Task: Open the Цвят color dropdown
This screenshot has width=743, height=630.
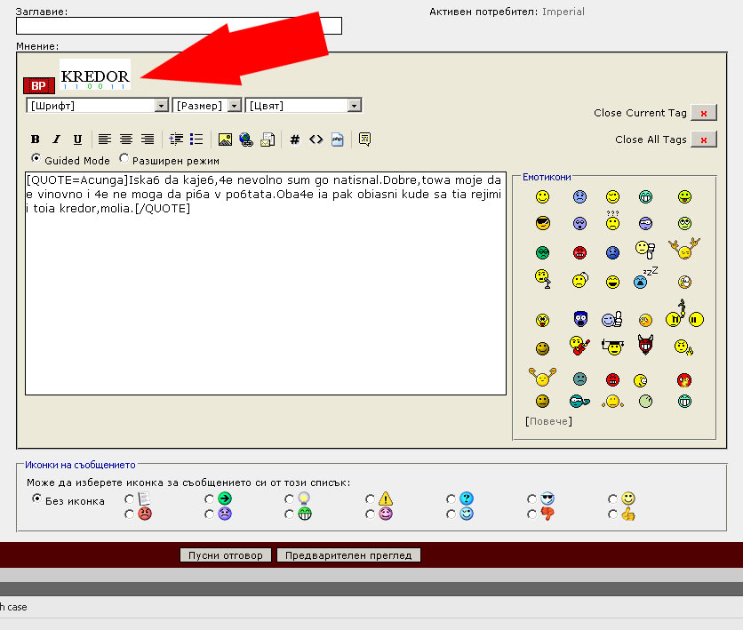Action: [x=303, y=106]
